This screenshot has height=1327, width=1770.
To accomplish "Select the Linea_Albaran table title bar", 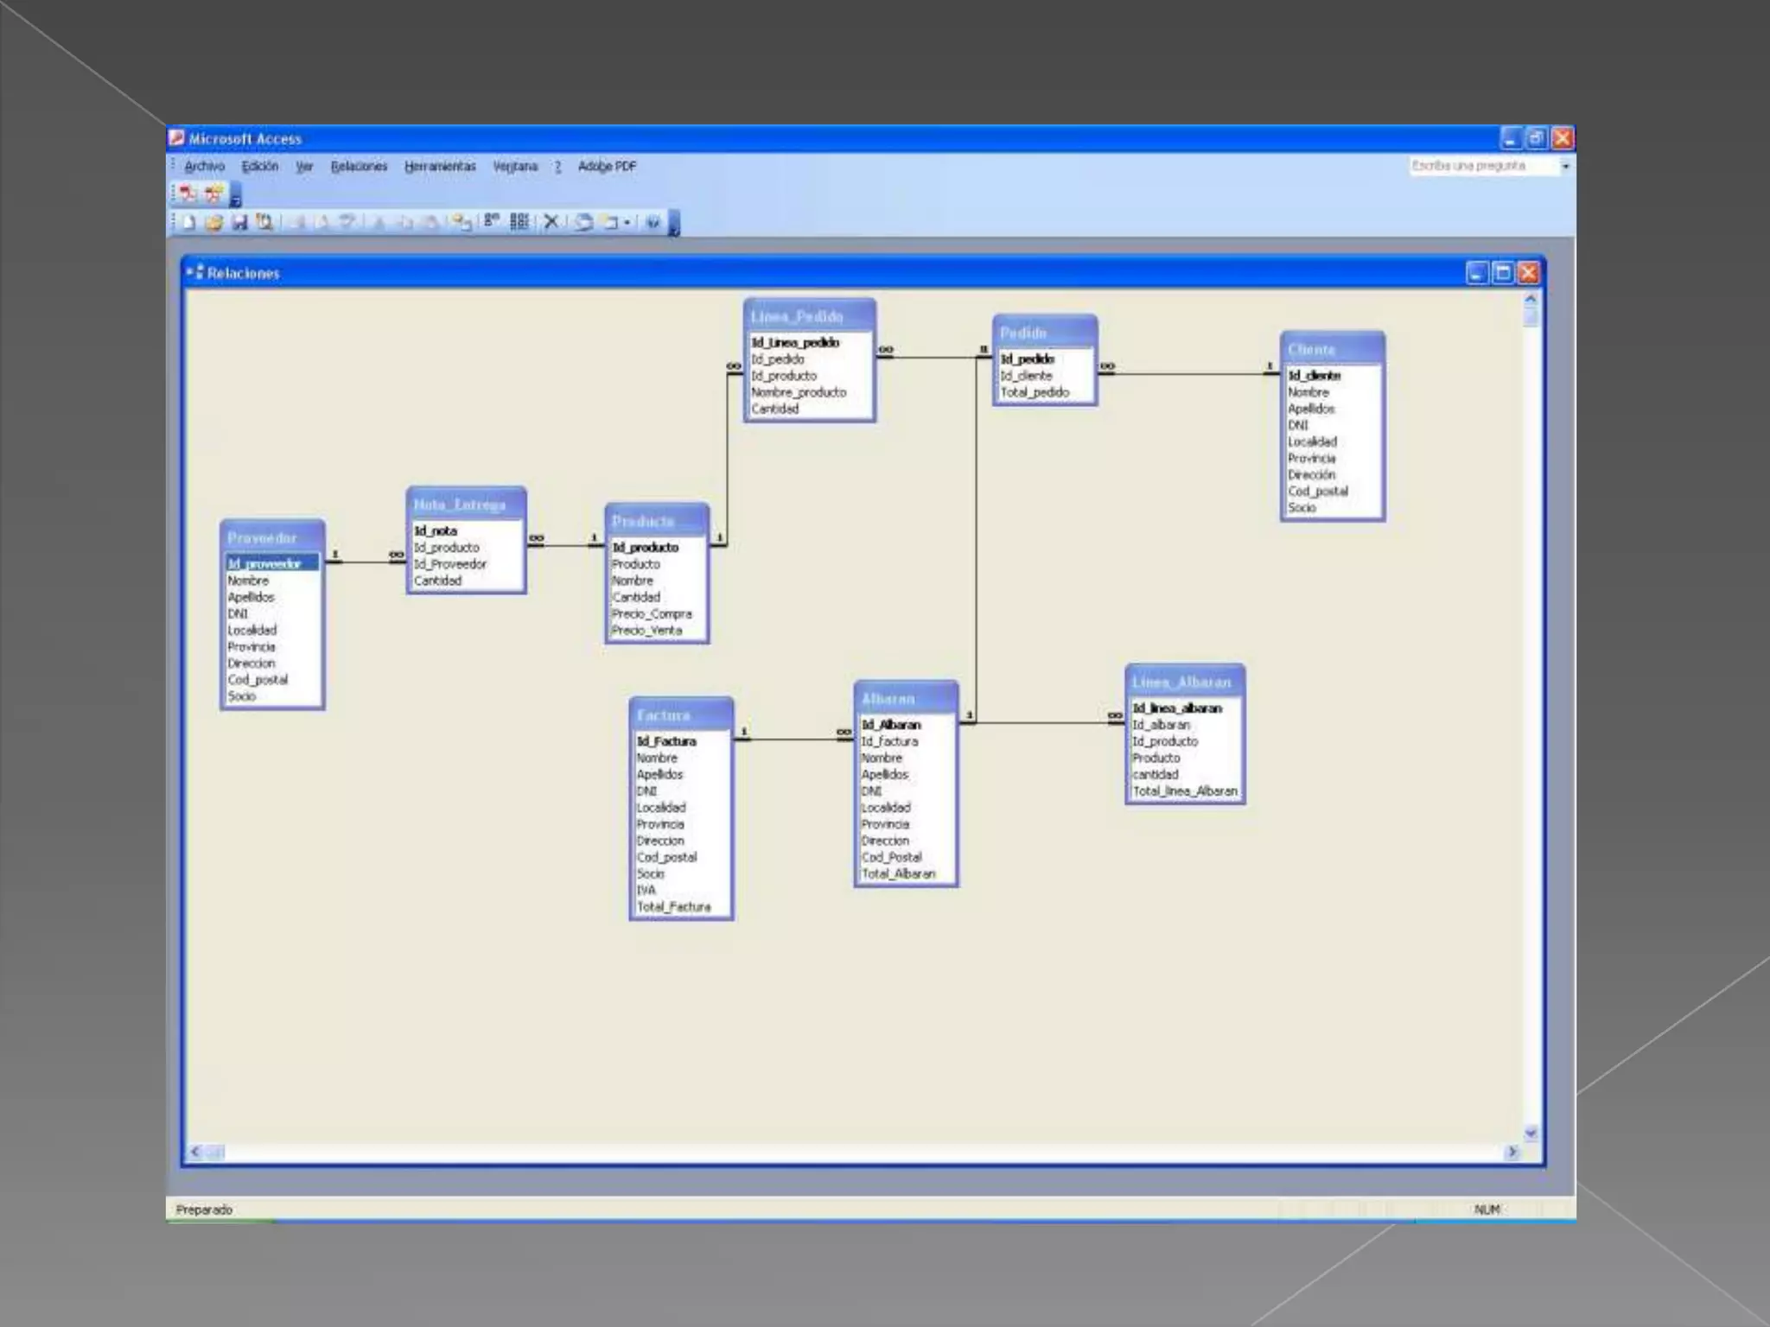I will coord(1185,682).
